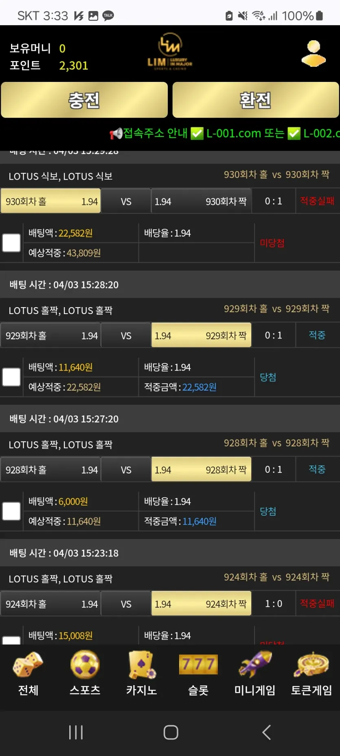This screenshot has height=756, width=340.
Task: Tap Android back navigation arrow
Action: click(x=266, y=732)
